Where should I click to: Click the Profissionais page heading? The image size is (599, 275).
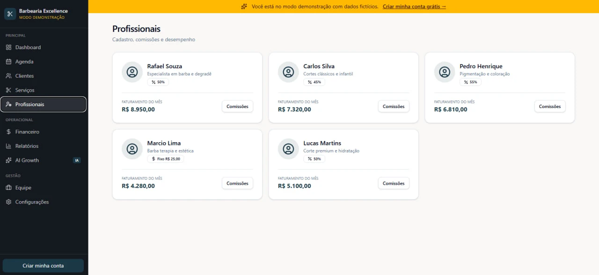136,29
